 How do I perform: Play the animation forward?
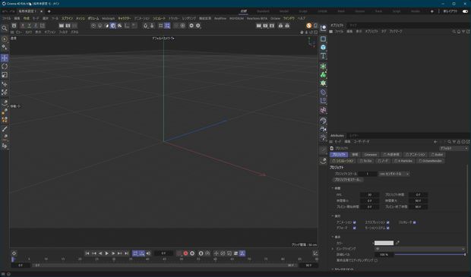107,253
